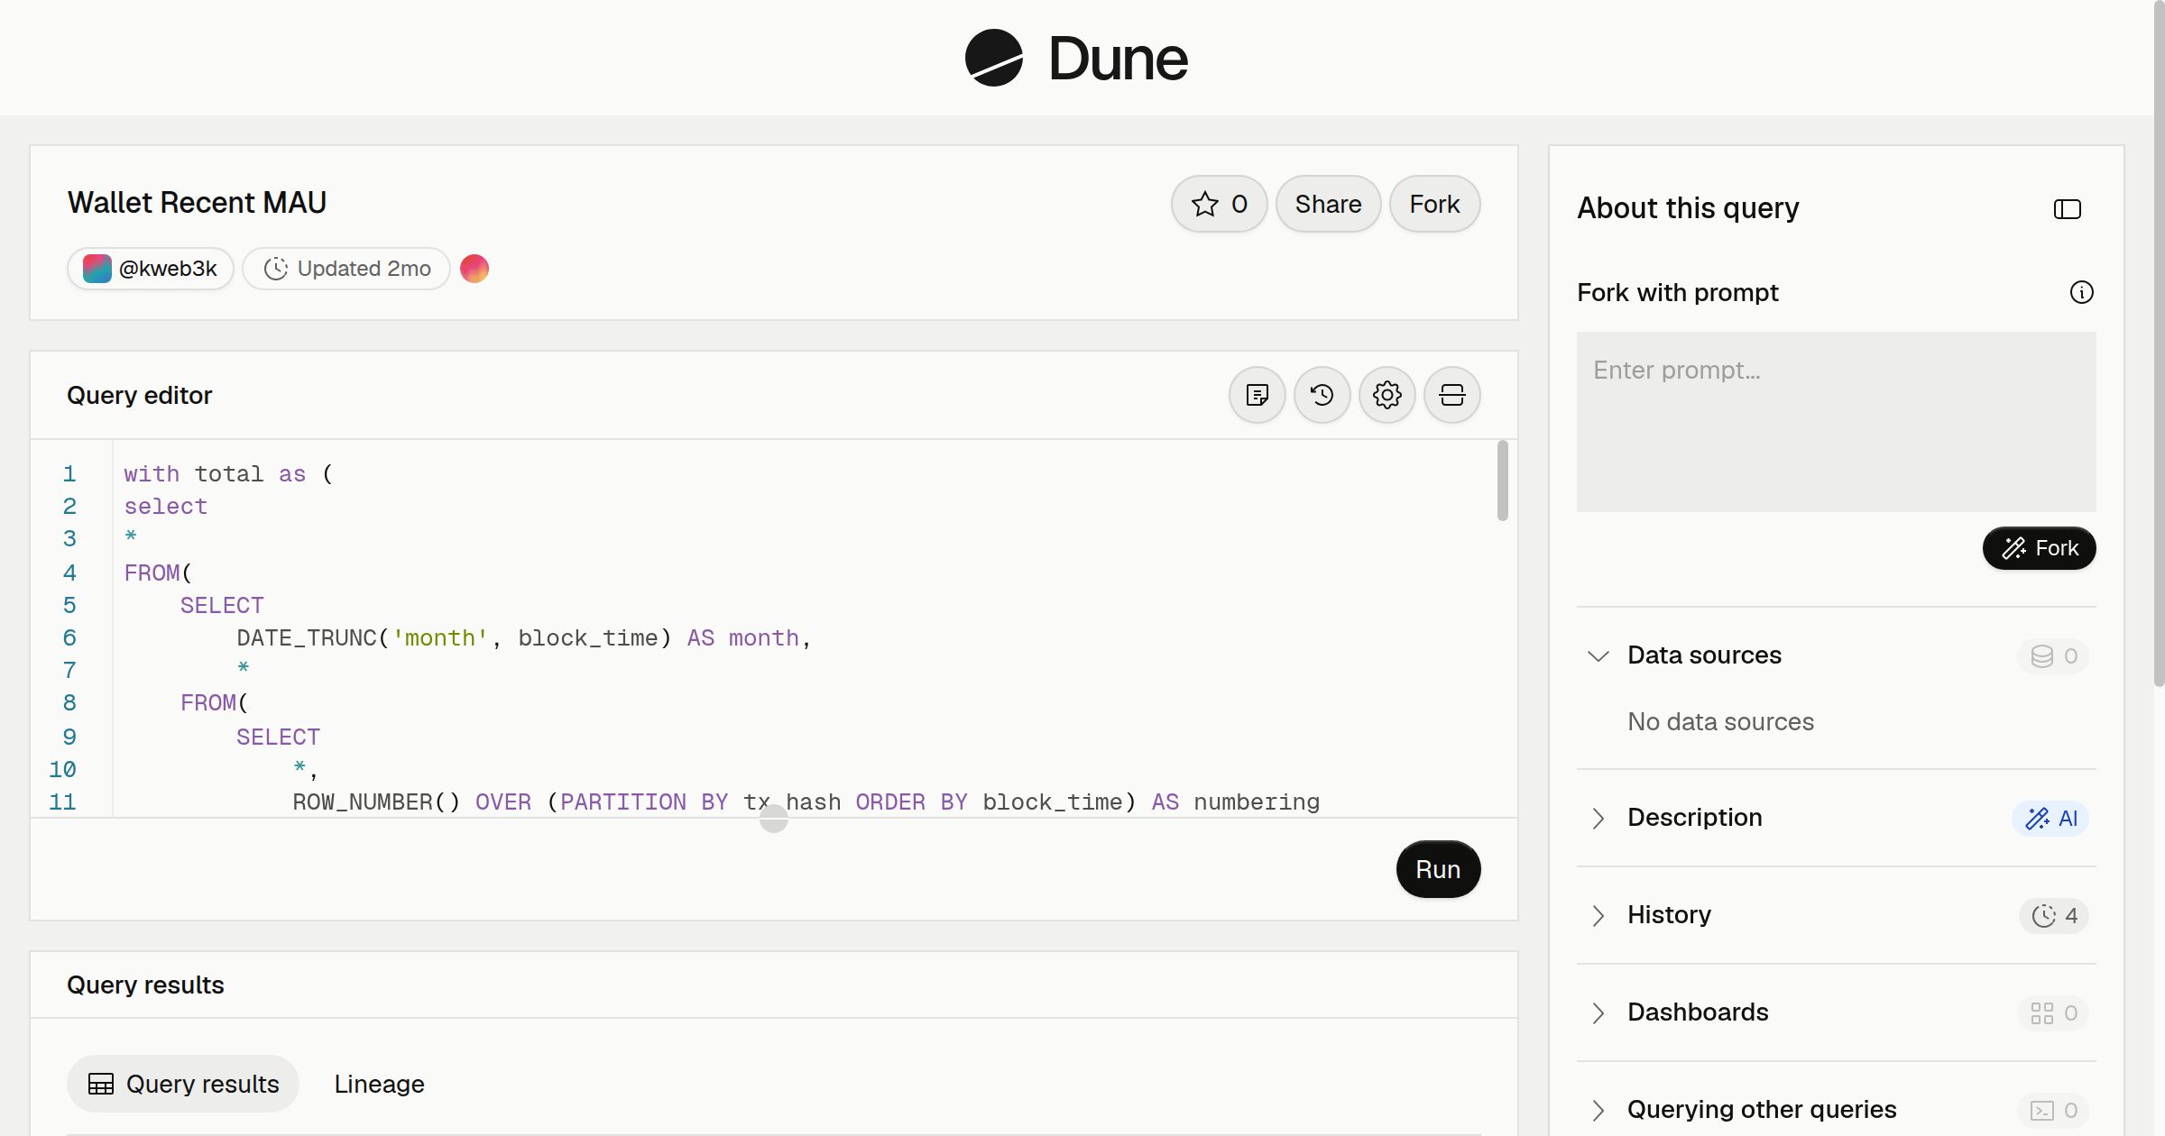Viewport: 2165px width, 1136px height.
Task: Switch to the Lineage tab
Action: [x=379, y=1084]
